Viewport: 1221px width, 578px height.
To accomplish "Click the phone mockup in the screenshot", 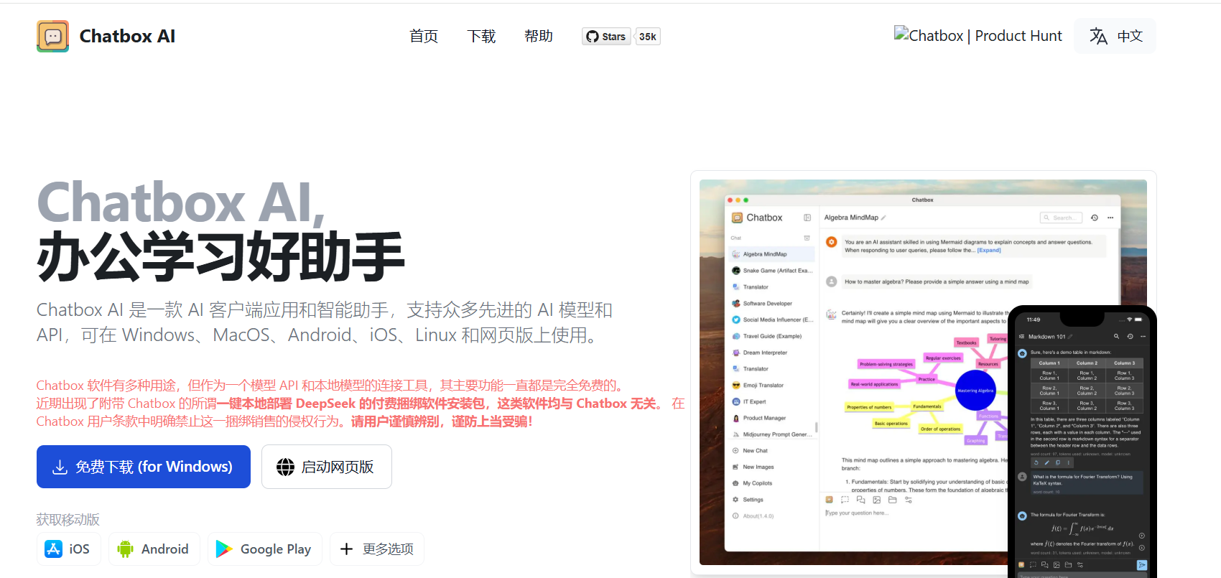I will pyautogui.click(x=1082, y=442).
